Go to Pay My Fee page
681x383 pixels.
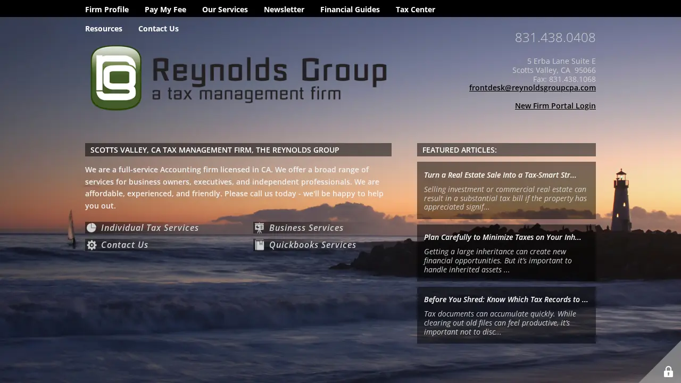tap(165, 10)
